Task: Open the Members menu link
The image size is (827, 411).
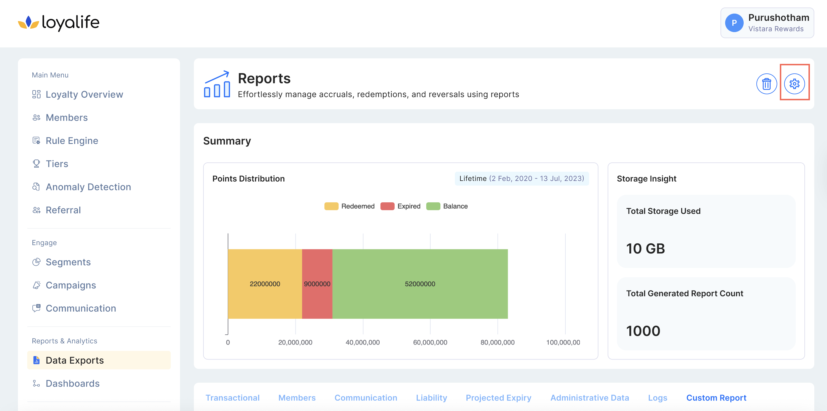Action: 67,117
